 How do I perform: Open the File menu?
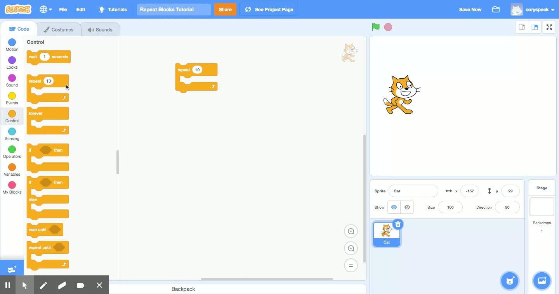pos(63,9)
